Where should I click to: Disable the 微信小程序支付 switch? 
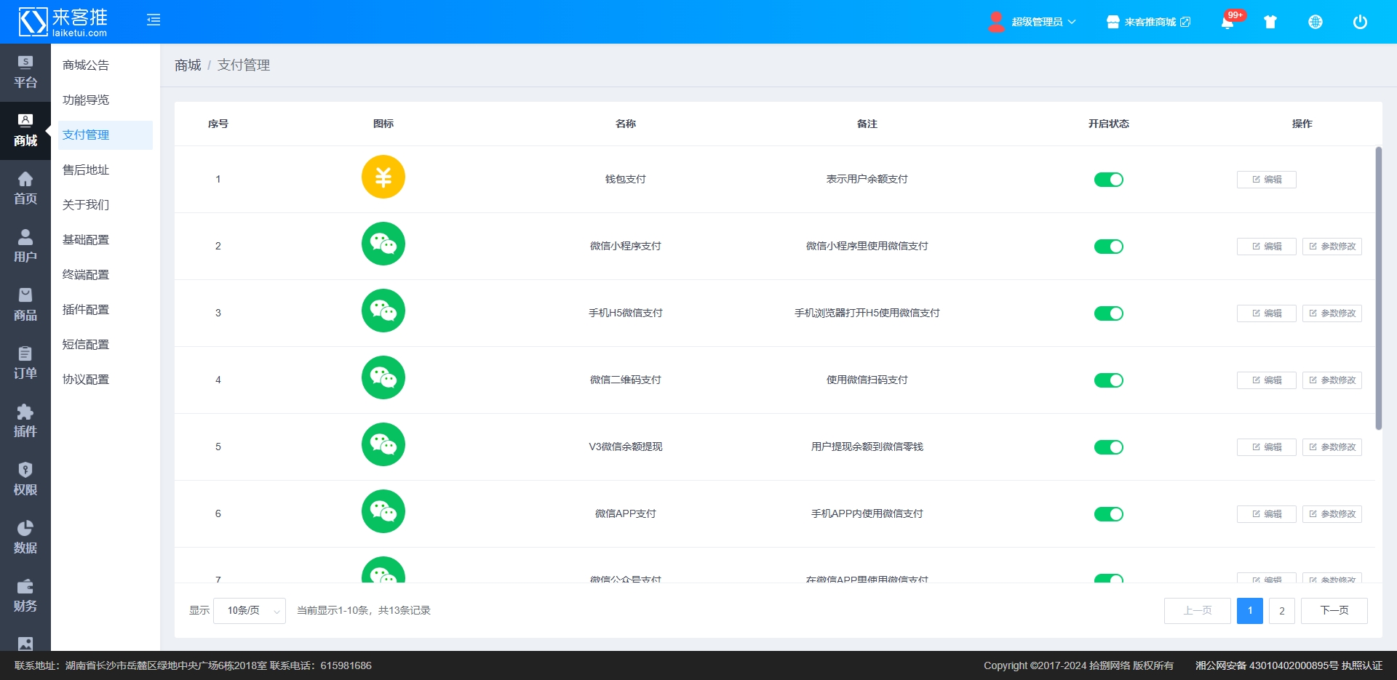coord(1108,247)
